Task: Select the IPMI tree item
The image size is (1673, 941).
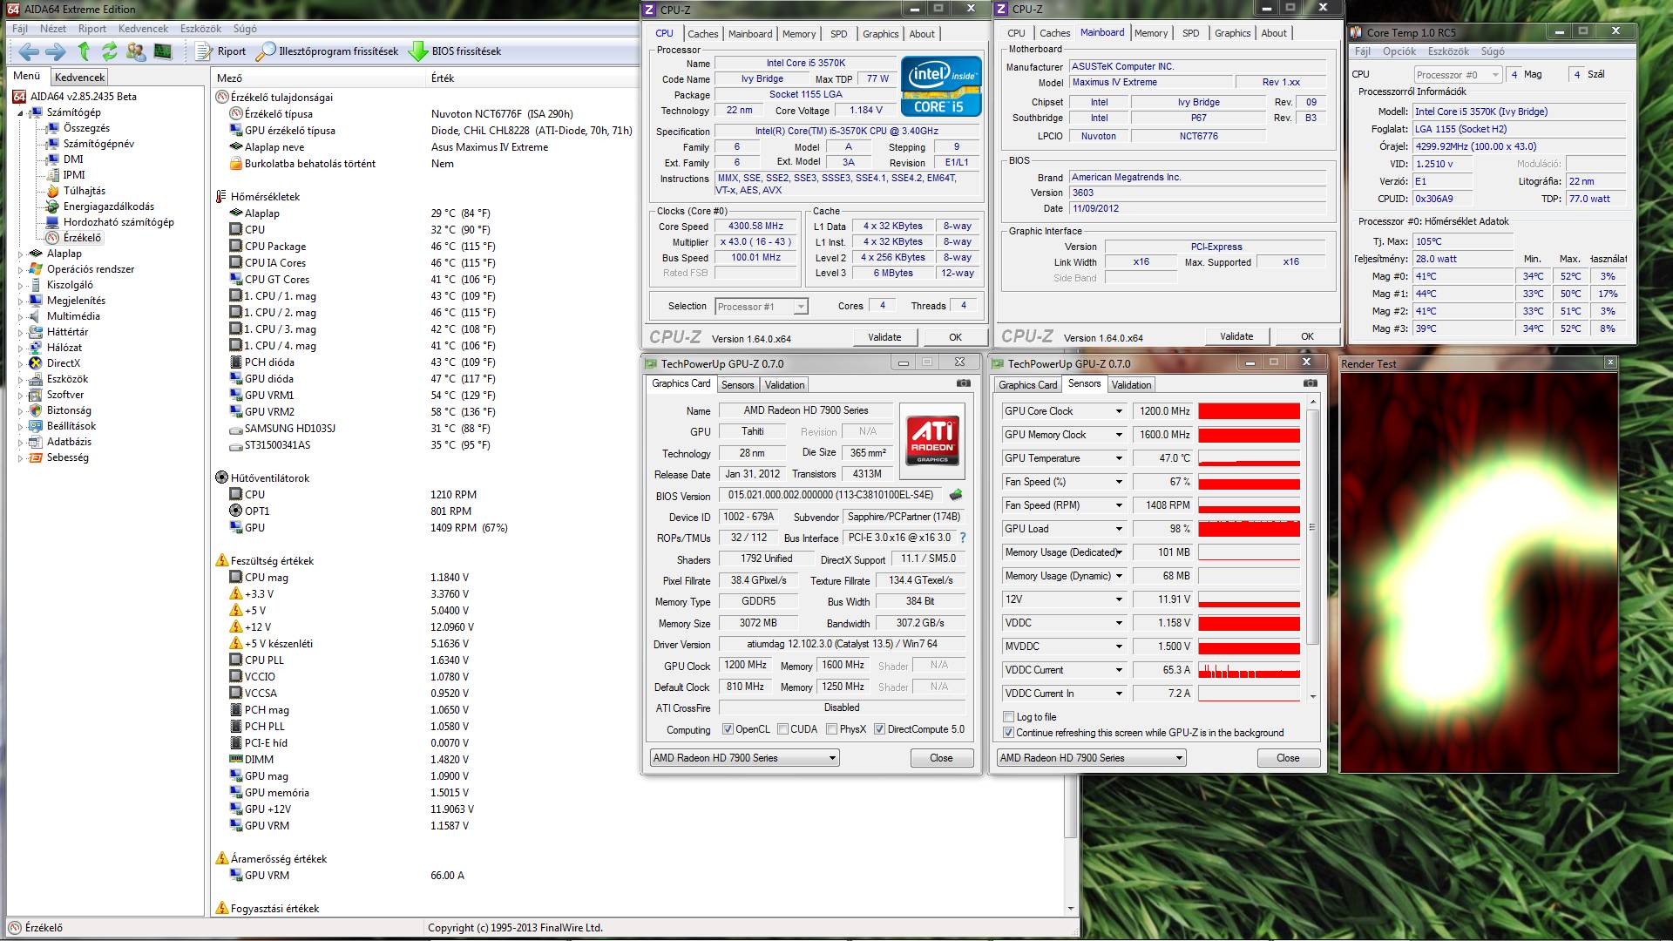Action: pos(65,175)
